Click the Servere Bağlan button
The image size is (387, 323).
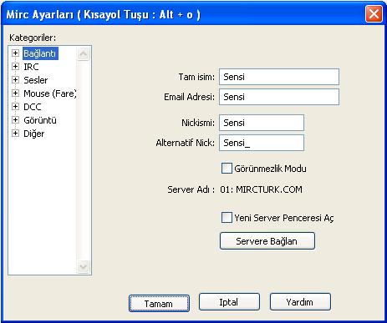coord(267,241)
